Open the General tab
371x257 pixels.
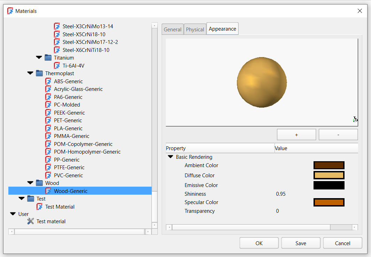172,29
